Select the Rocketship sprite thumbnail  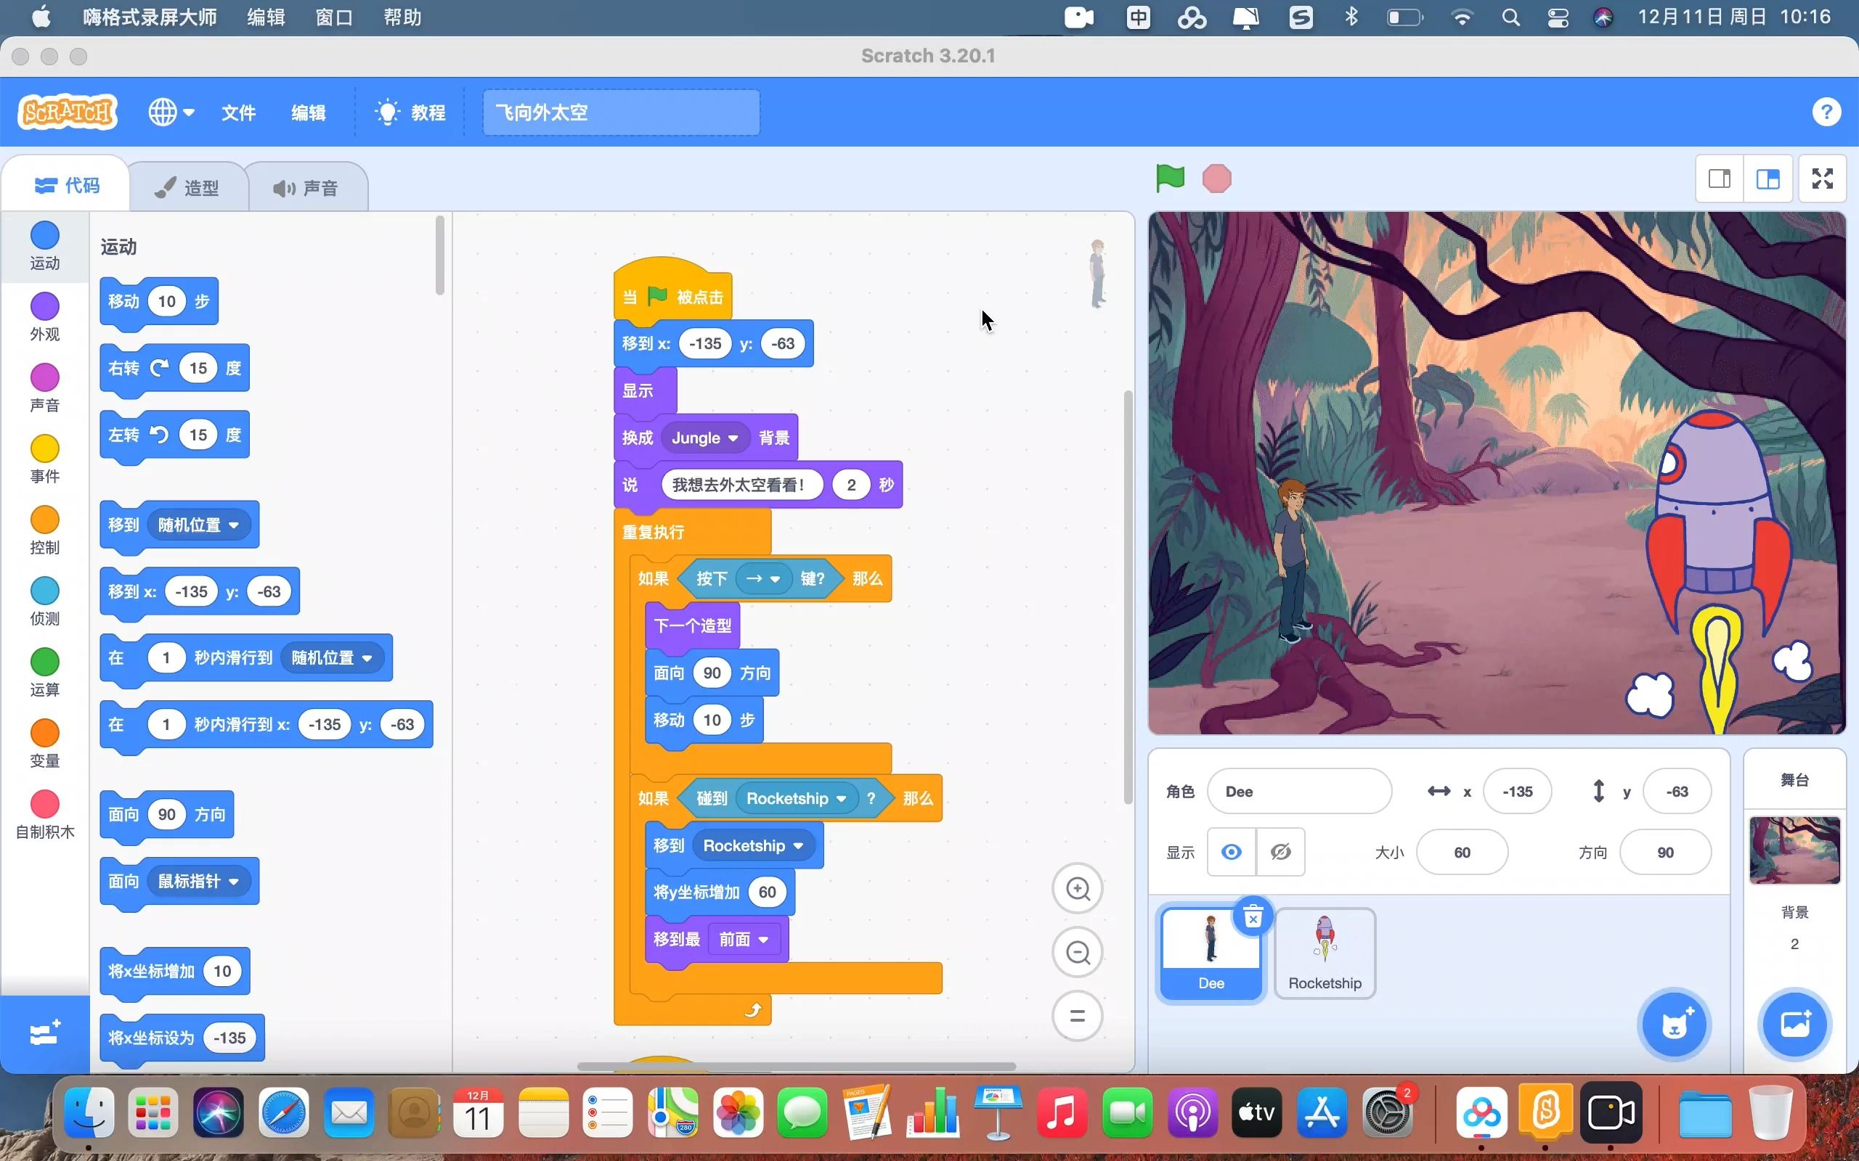1325,954
